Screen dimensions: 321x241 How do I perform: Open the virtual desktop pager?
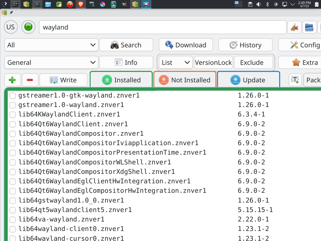[x=238, y=4]
